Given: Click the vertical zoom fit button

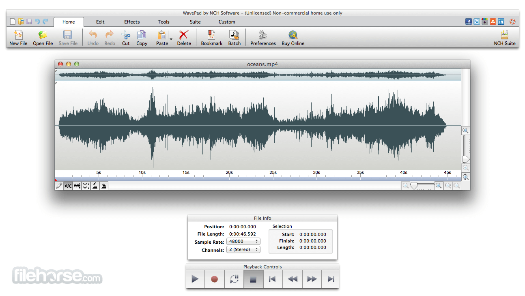Looking at the screenshot, I should point(466,177).
